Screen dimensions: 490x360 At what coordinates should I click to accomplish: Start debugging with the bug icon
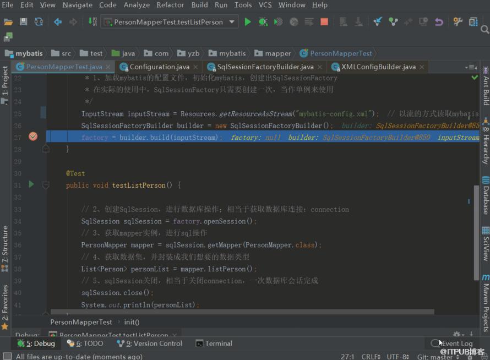coord(263,22)
